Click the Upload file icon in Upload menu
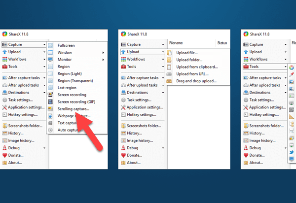This screenshot has width=296, height=203. 169,53
